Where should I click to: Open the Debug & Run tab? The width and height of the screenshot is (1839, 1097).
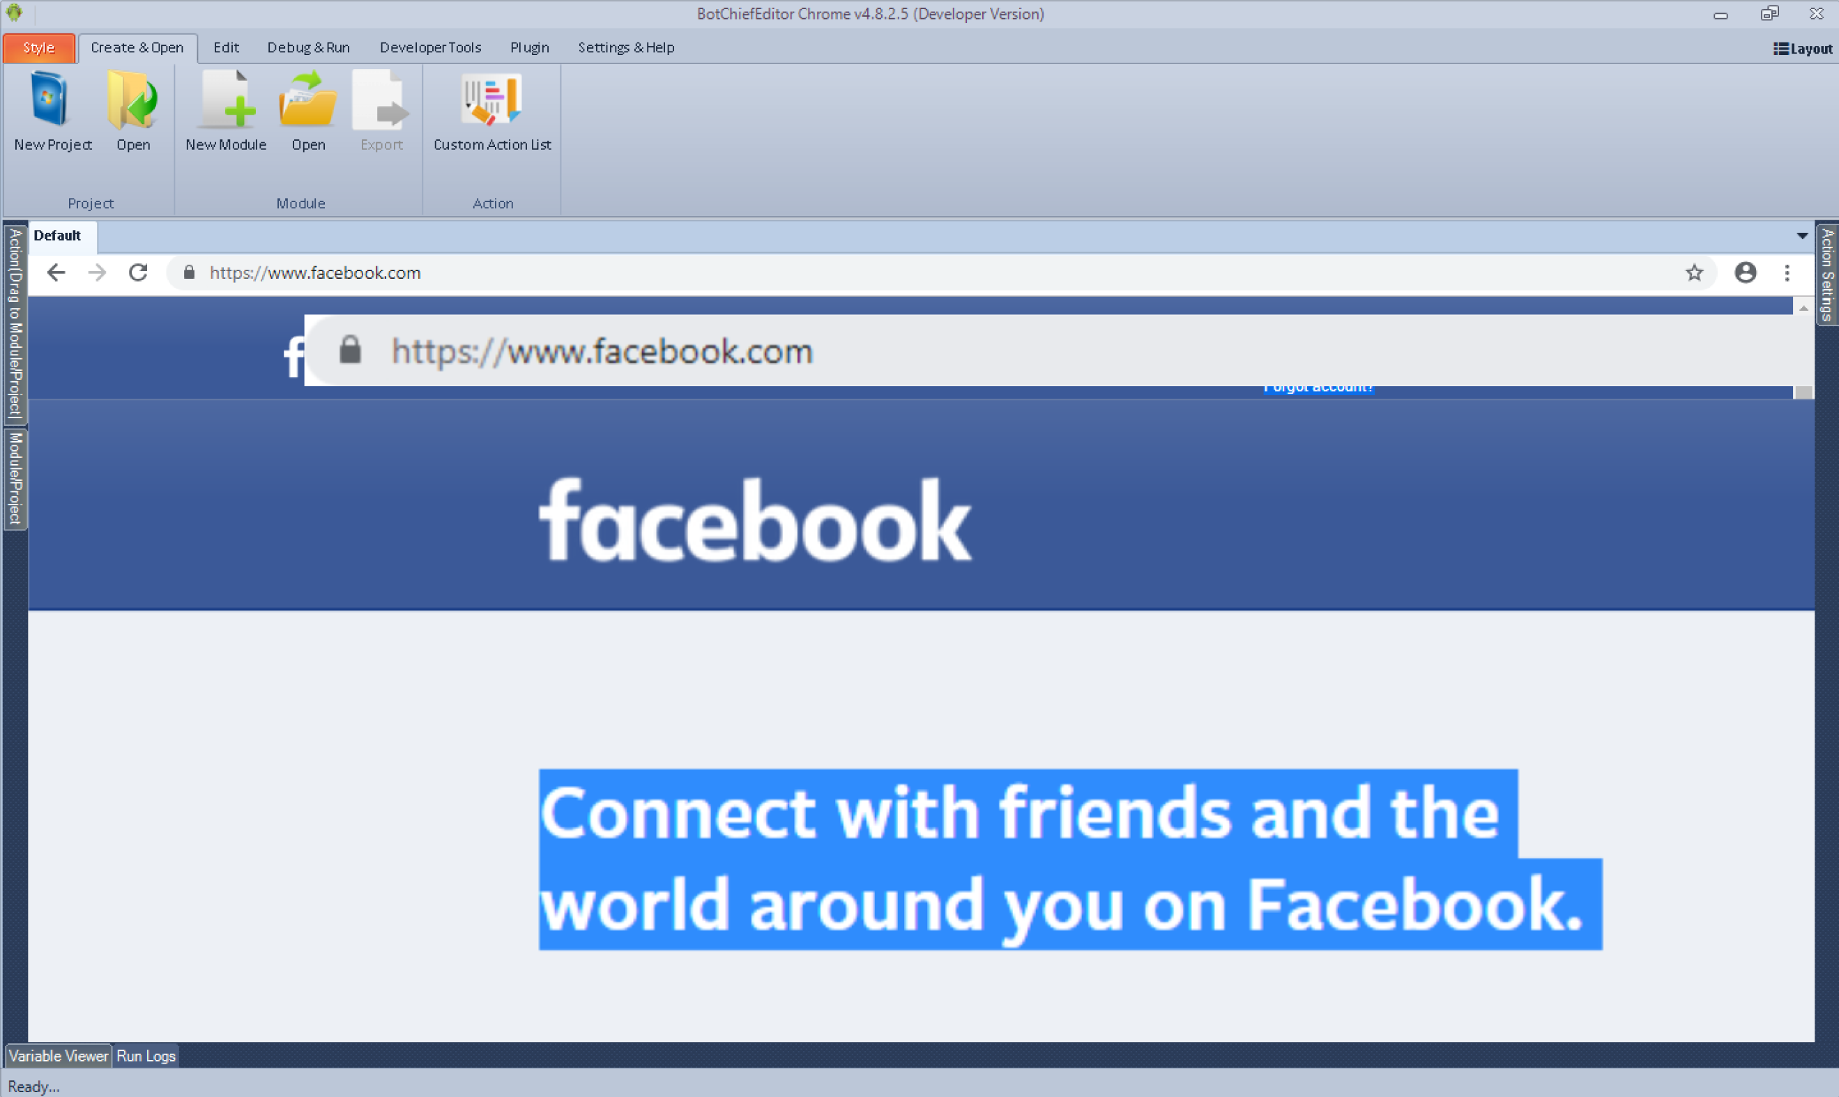308,47
